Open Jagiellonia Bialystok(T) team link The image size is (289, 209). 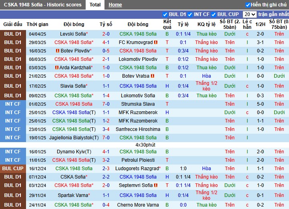point(74,138)
